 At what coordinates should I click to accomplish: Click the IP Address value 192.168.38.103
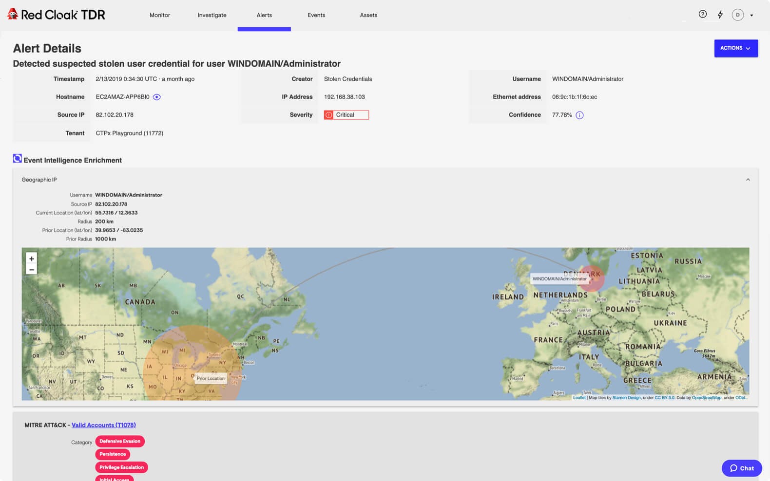[x=345, y=97]
